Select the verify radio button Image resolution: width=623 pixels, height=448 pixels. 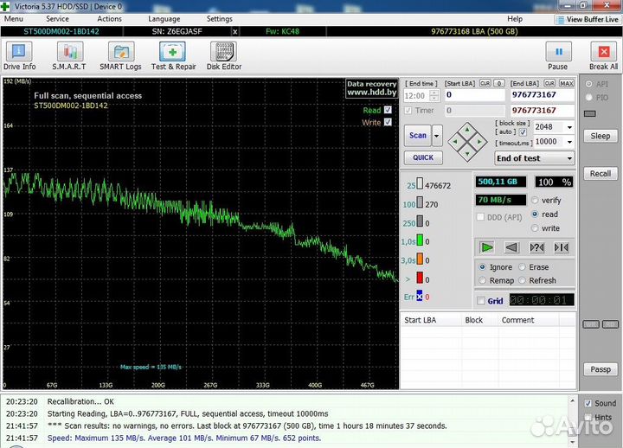click(535, 201)
